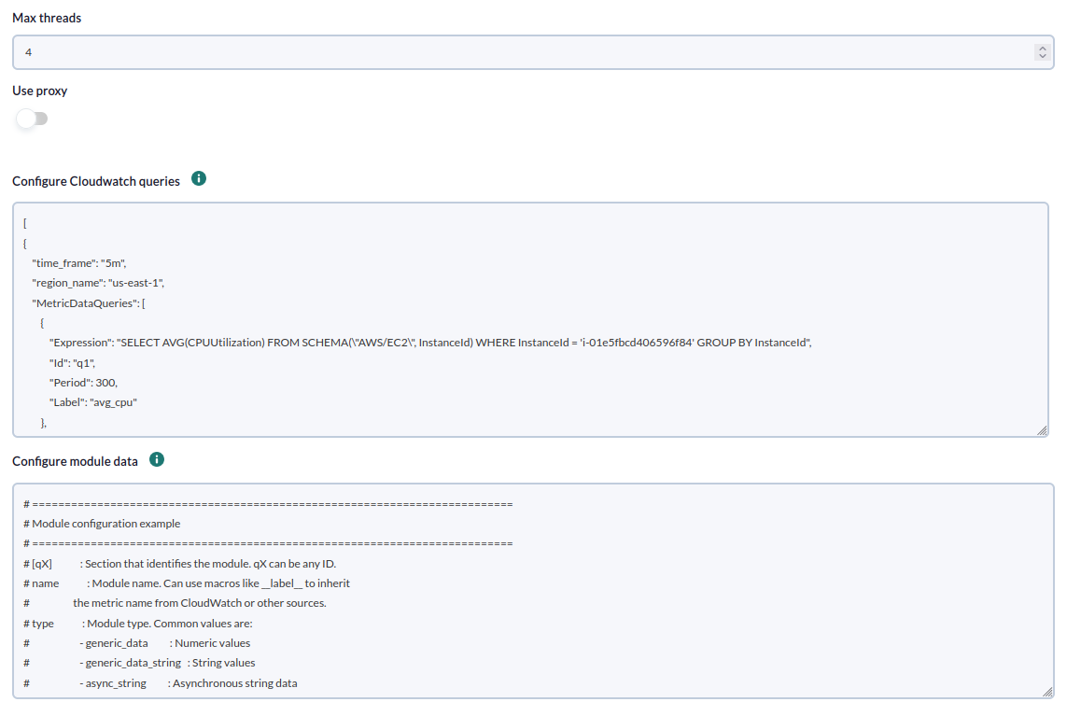Grab resize handle of module data textarea

tap(1047, 692)
